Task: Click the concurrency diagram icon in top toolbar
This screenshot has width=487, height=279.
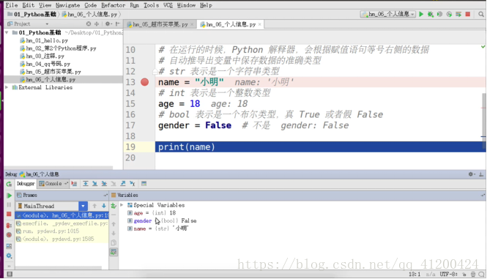Action: (x=458, y=14)
